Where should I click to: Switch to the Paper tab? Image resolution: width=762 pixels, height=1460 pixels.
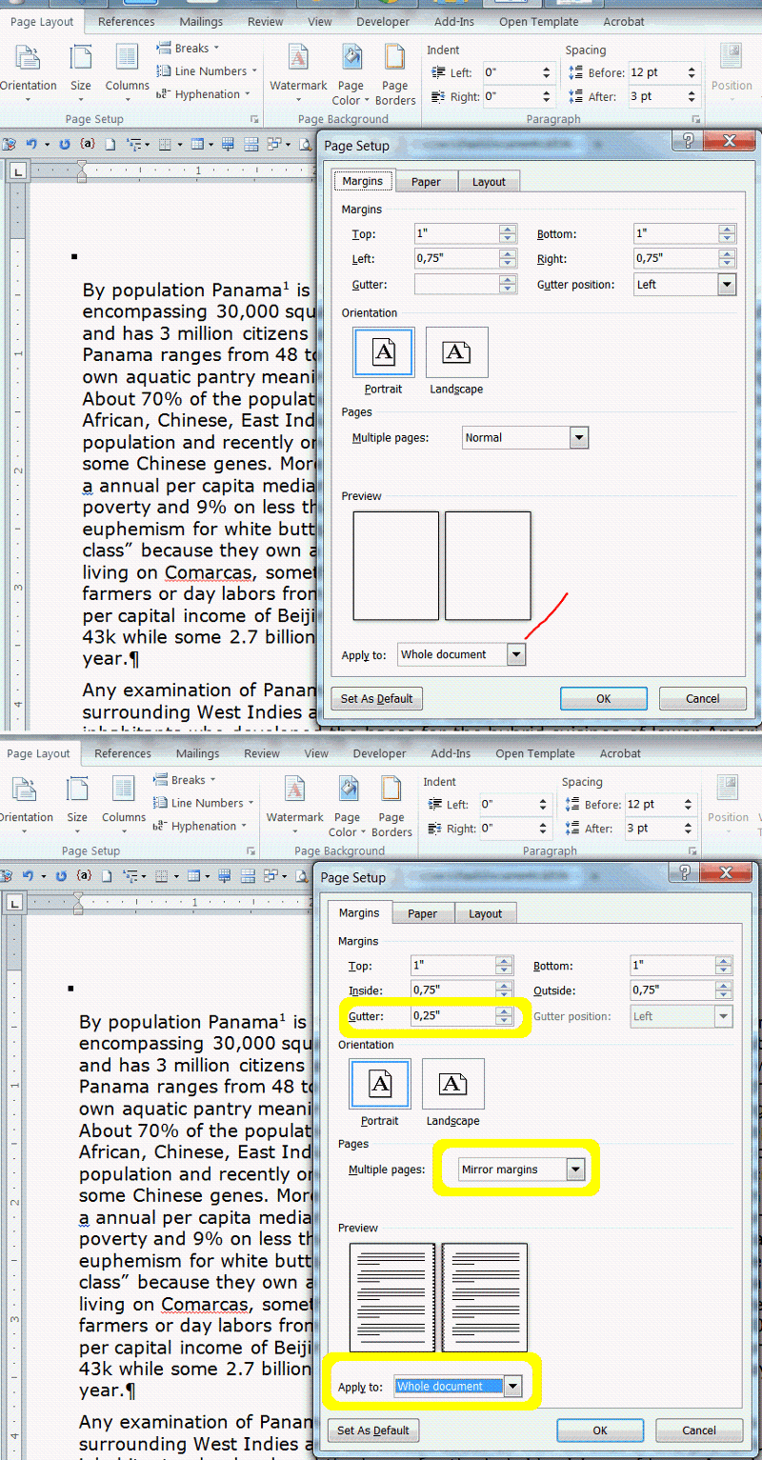(426, 180)
